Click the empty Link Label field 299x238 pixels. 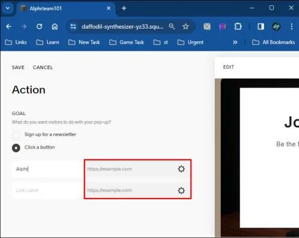click(47, 190)
